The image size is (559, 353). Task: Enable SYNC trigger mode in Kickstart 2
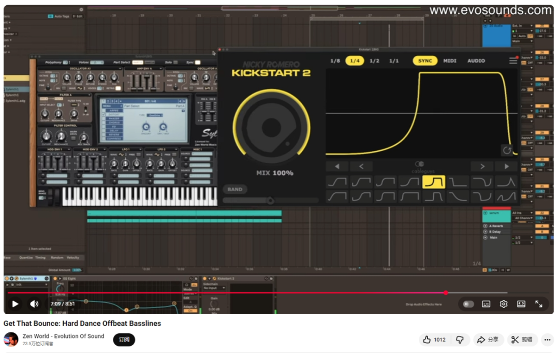click(x=425, y=61)
